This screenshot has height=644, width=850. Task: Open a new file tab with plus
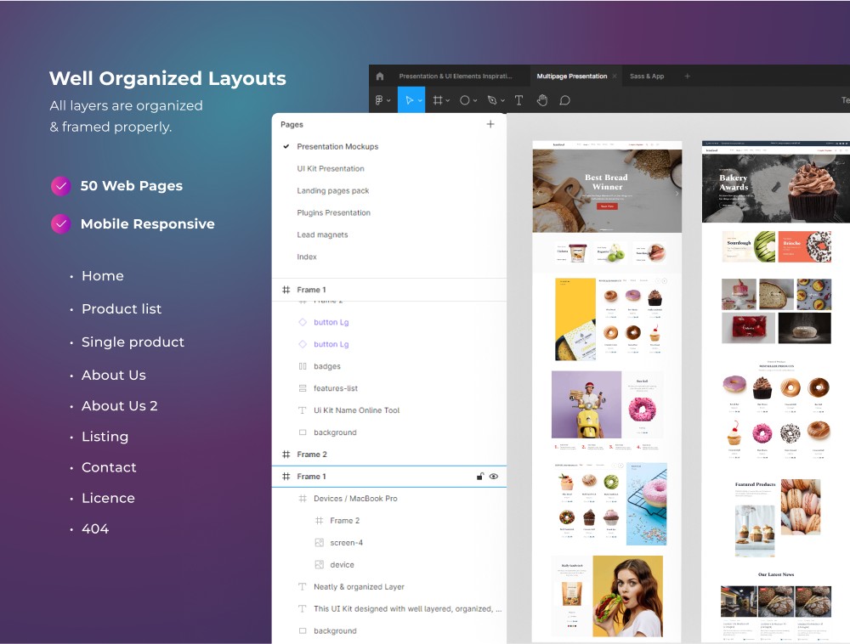click(x=687, y=76)
